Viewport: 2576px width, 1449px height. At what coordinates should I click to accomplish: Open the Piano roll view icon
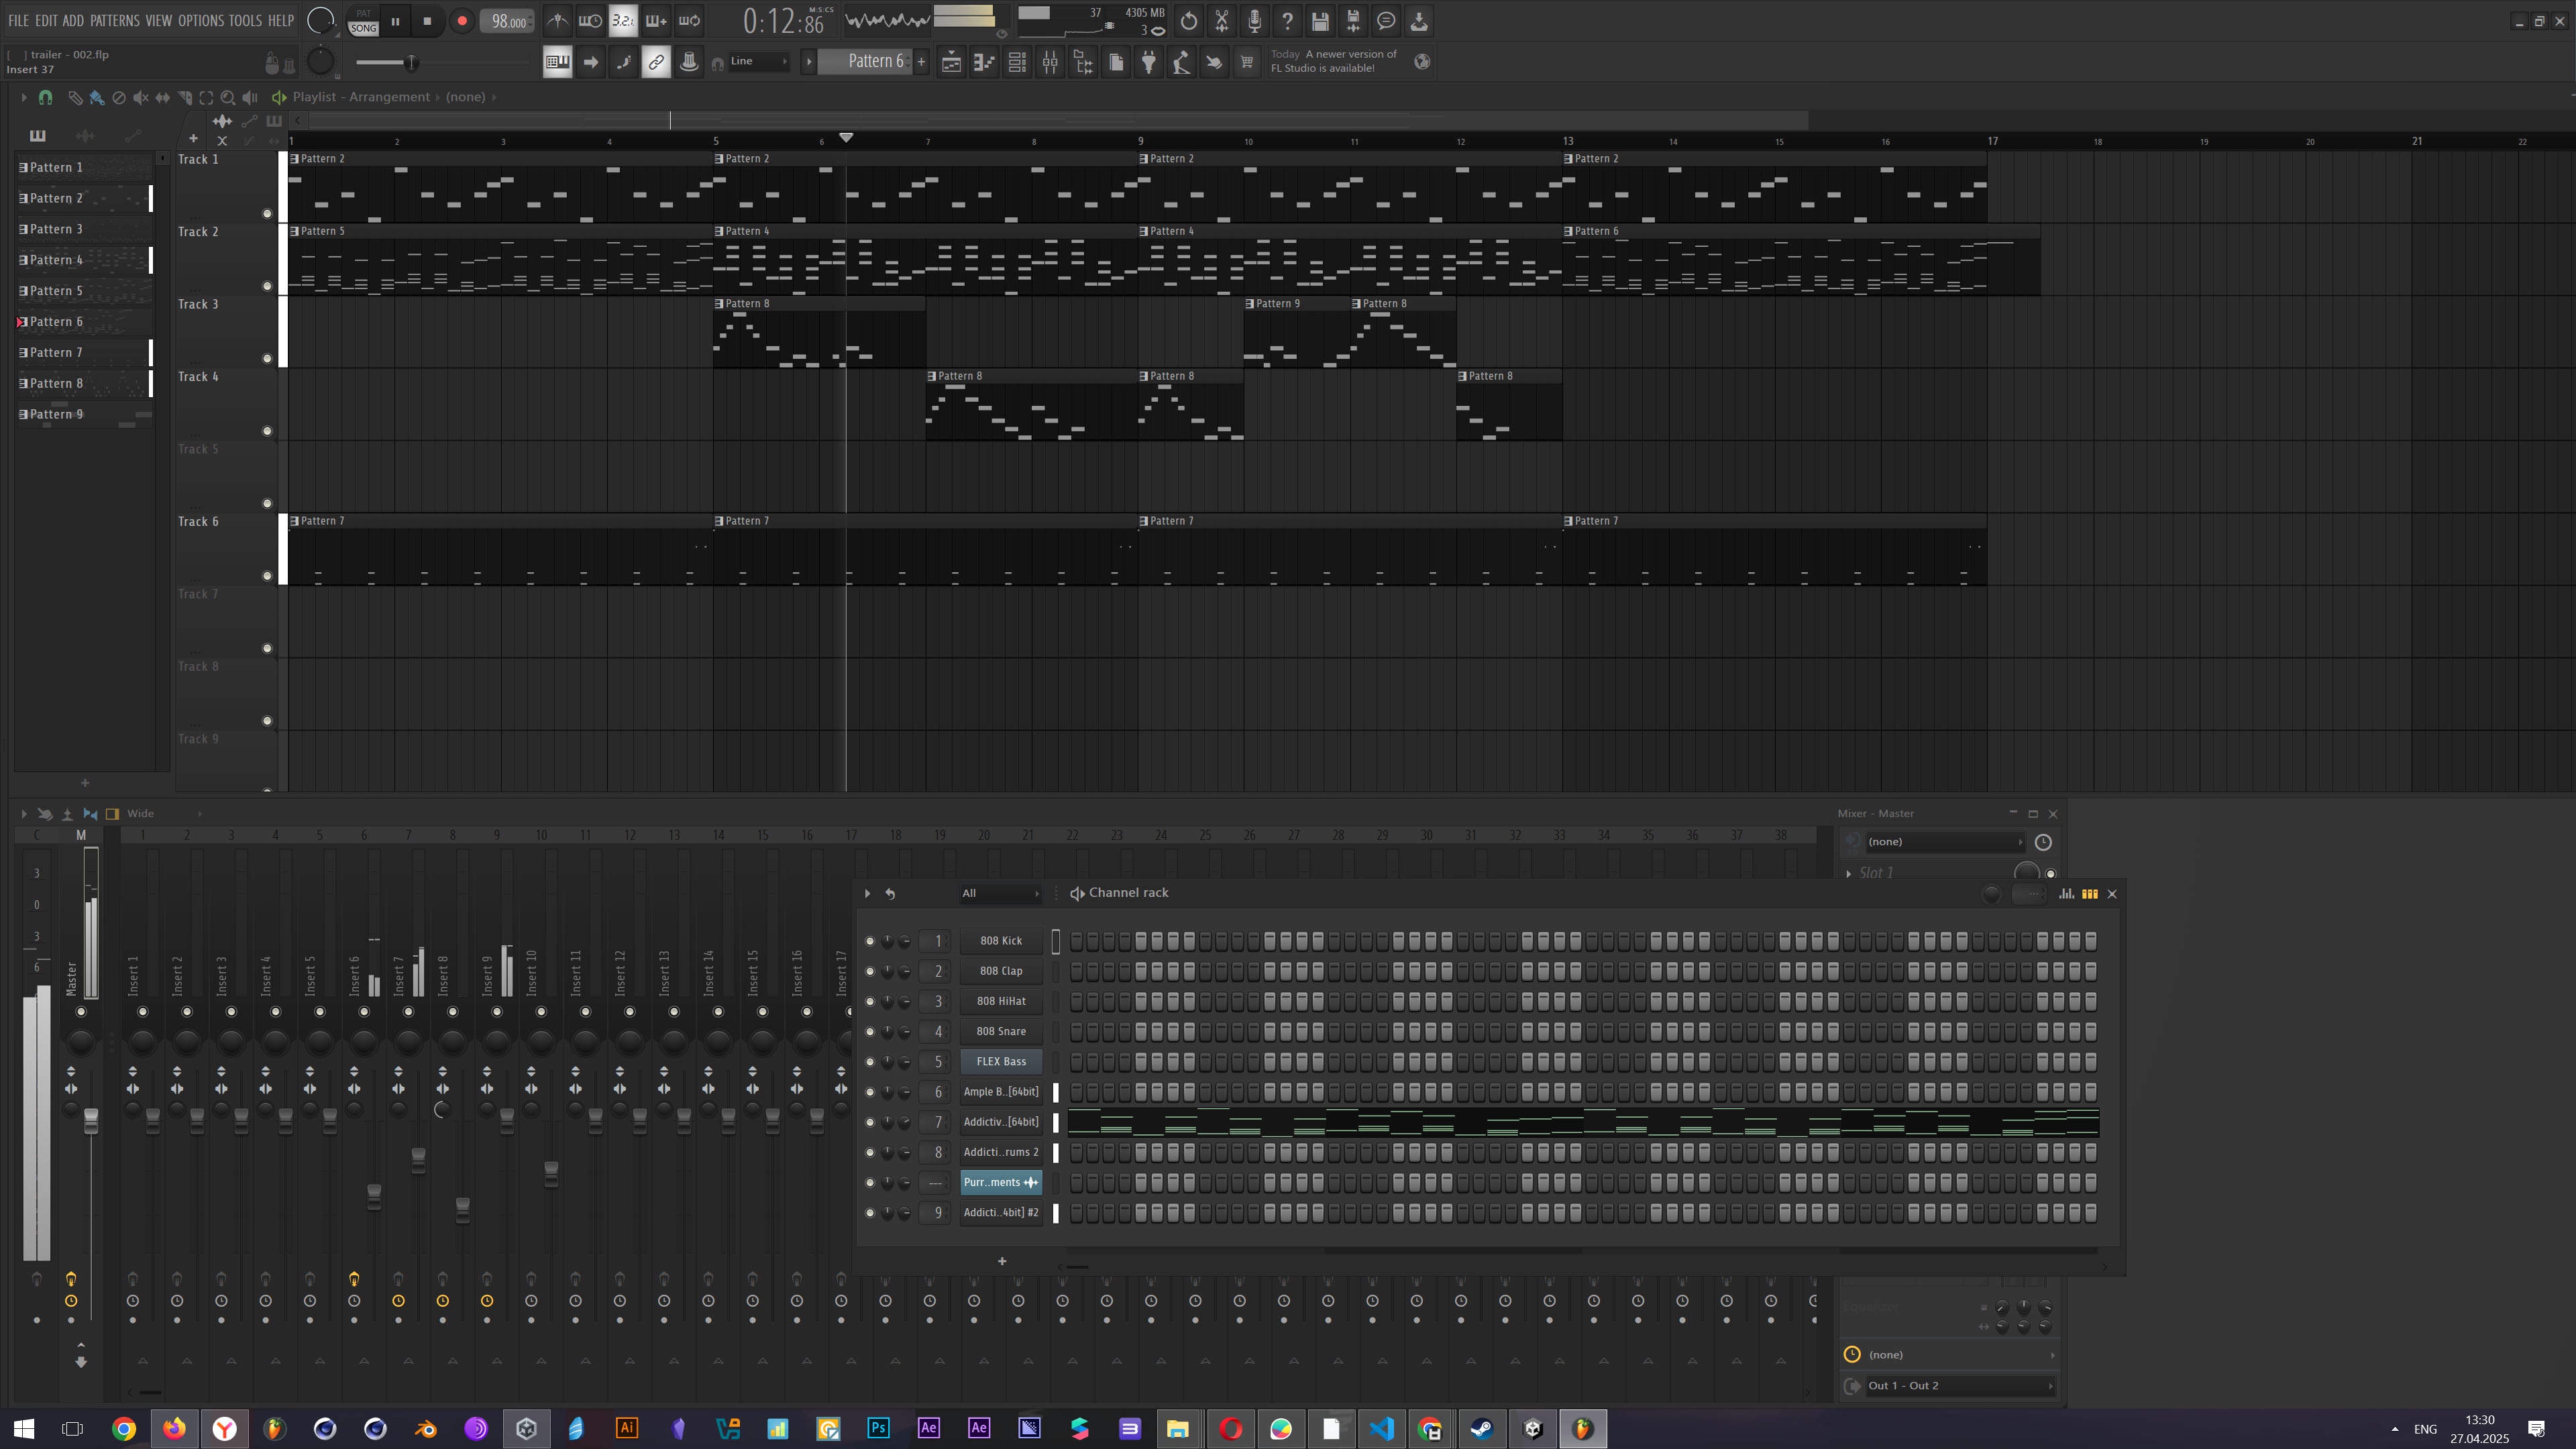click(x=984, y=62)
